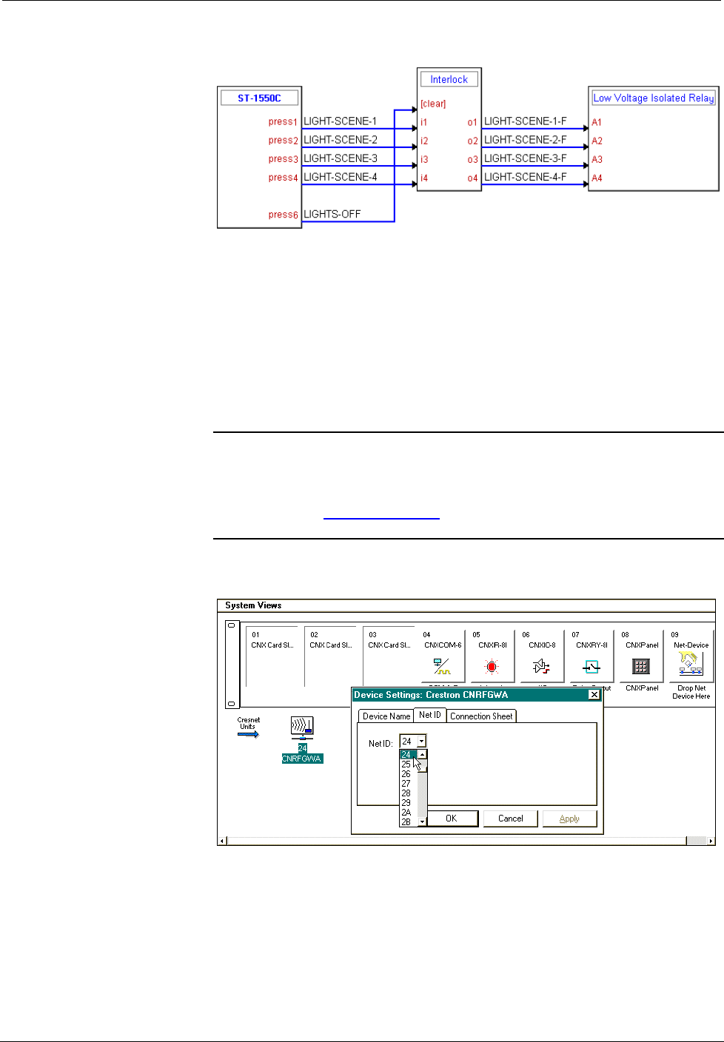The width and height of the screenshot is (724, 1042).
Task: Click the LIGHT-SCENE-3-F output signal
Action: (x=525, y=158)
